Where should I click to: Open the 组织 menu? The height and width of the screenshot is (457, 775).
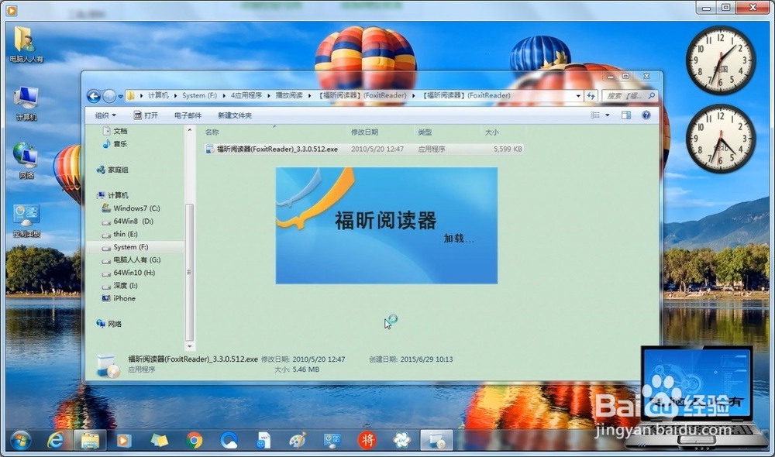(105, 115)
